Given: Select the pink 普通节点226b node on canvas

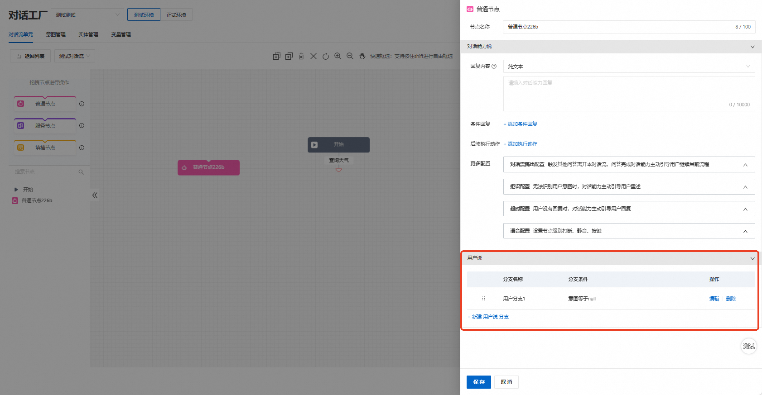Looking at the screenshot, I should pyautogui.click(x=208, y=167).
